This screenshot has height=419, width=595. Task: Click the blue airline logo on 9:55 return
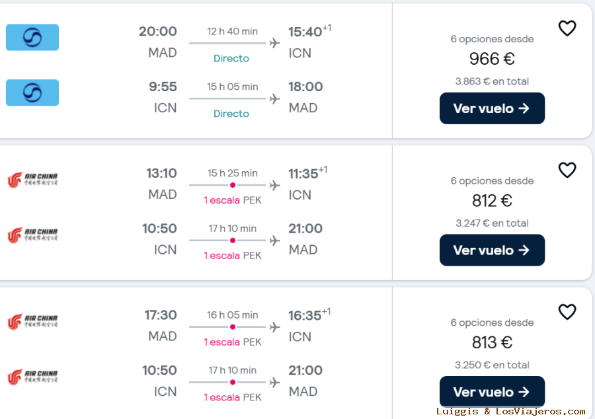[x=32, y=93]
